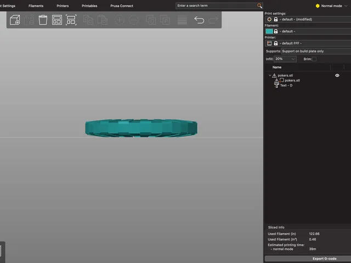Click the Add instance plus icon
This screenshot has height=263, width=351.
[120, 20]
